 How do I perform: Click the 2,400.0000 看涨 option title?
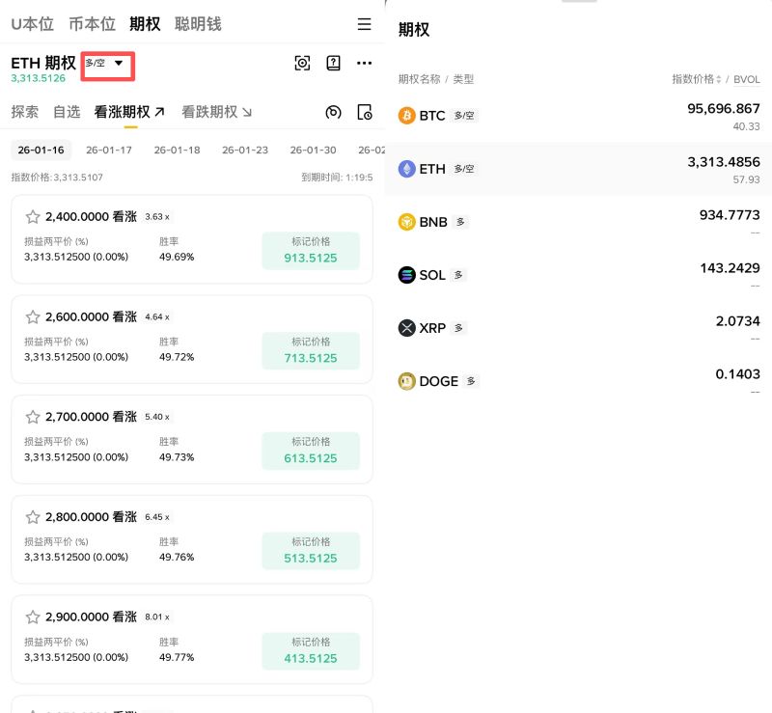(91, 217)
